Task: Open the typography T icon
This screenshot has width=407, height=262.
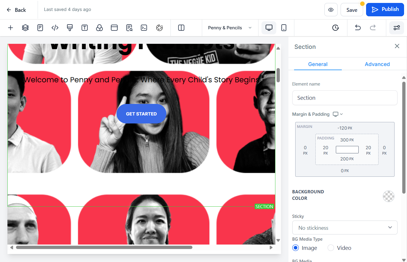Action: tap(84, 28)
